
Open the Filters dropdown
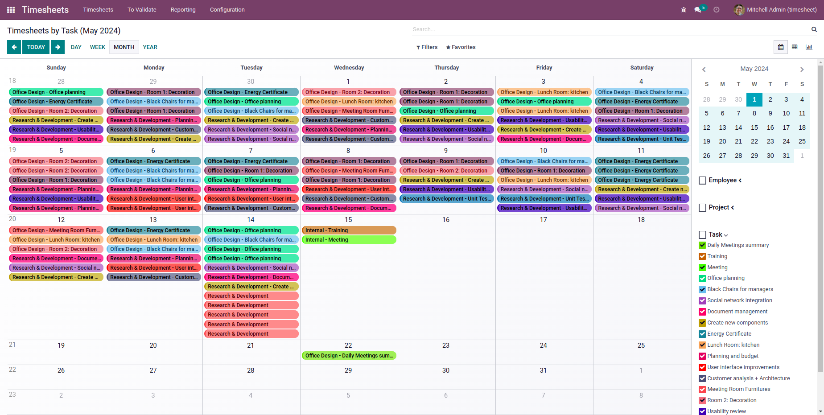point(427,47)
